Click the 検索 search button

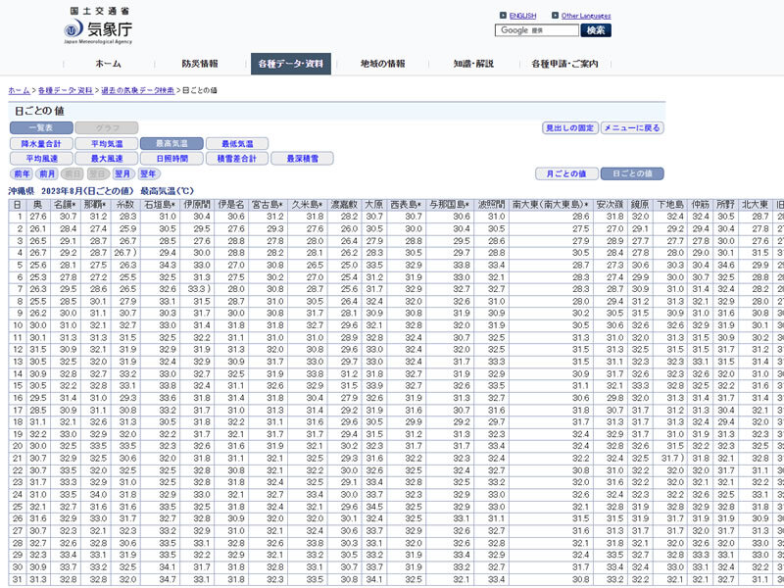pos(596,30)
